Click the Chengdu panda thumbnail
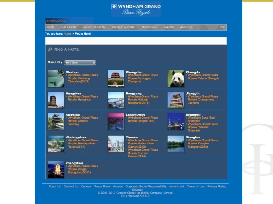273x204 pixels. coord(176,79)
